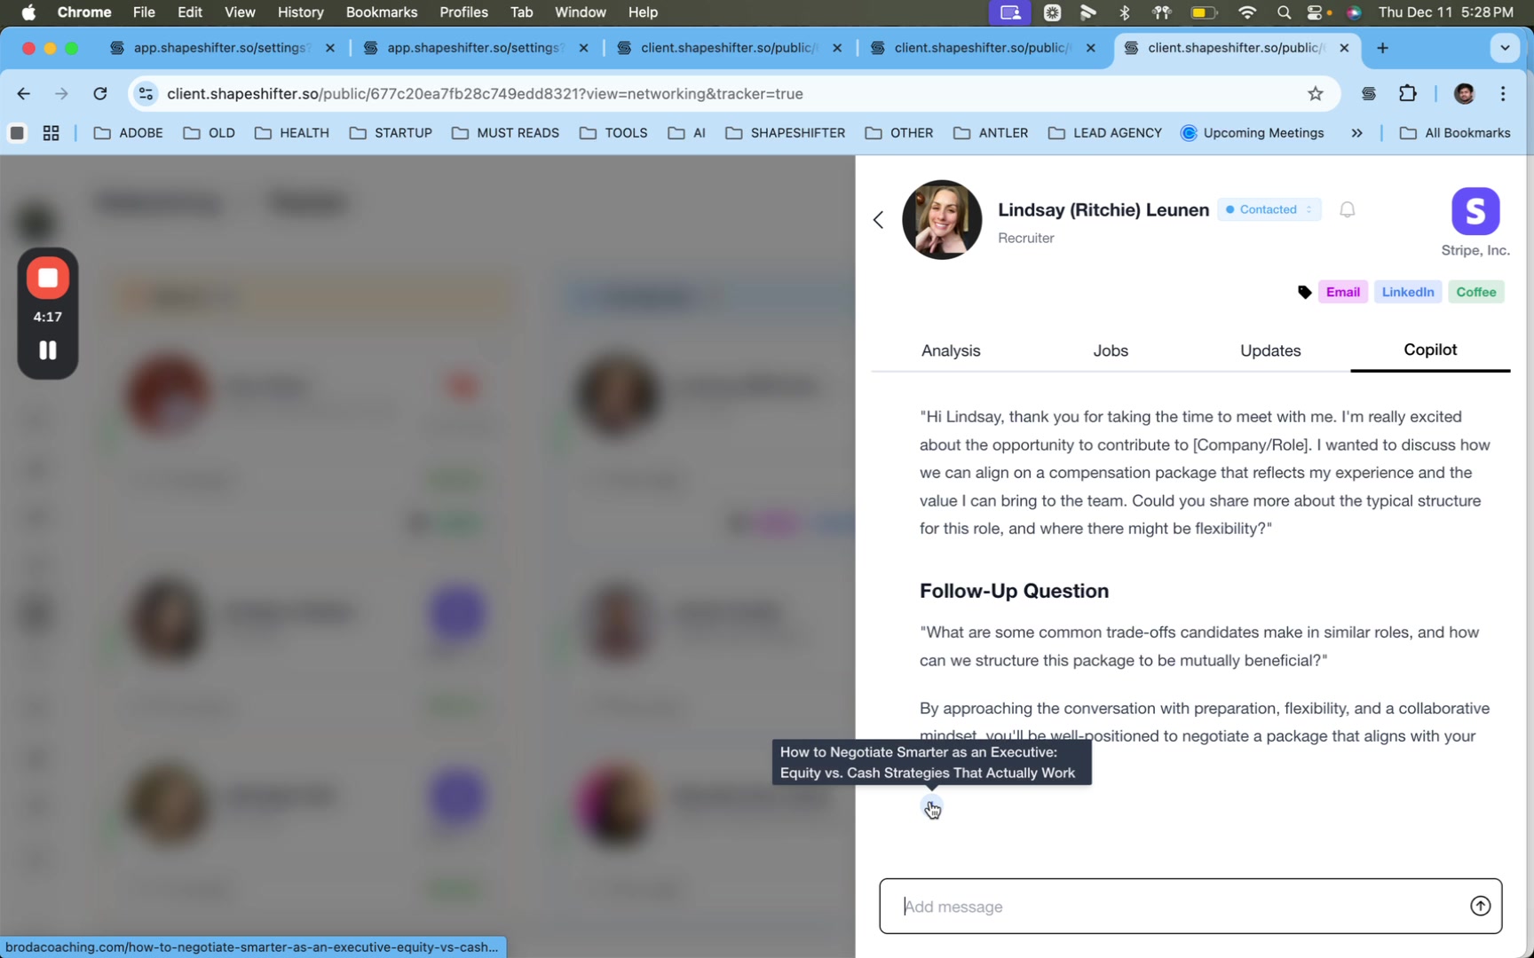This screenshot has height=958, width=1534.
Task: Expand the hidden bookmarks overflow chevron
Action: 1356,133
